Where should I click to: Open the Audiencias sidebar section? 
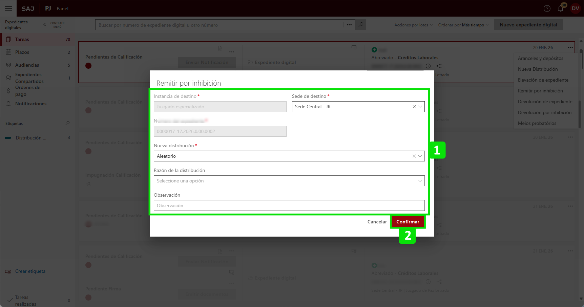(x=27, y=65)
